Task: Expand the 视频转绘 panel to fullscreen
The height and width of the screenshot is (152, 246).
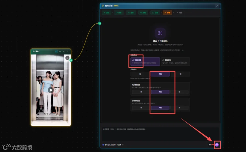Action: click(x=217, y=6)
